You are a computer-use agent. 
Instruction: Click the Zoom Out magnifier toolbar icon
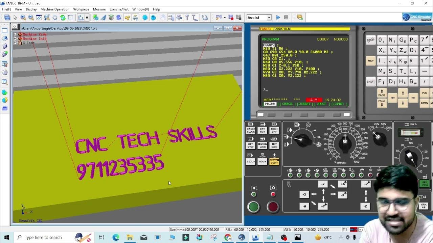coord(31,18)
